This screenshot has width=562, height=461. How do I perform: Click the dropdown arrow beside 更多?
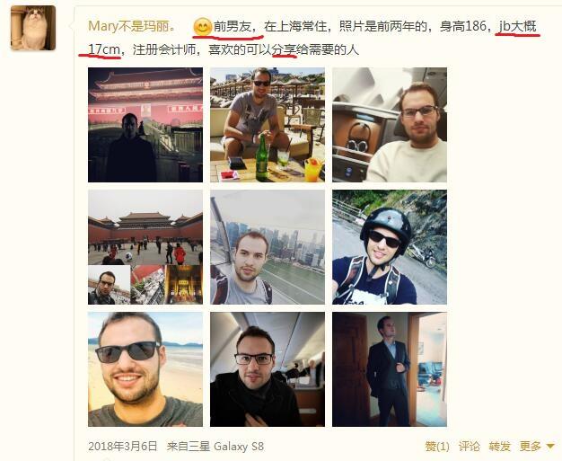click(x=550, y=447)
